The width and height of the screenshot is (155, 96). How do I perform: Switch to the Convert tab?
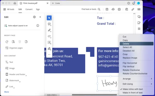point(29,9)
